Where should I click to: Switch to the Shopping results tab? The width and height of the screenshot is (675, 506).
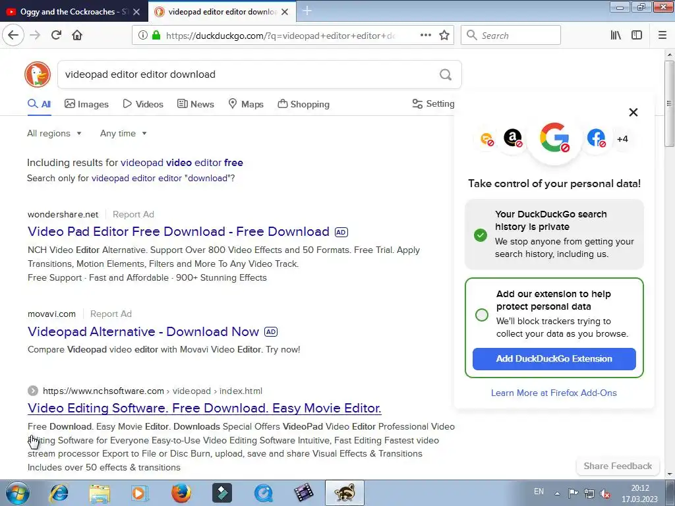[303, 104]
